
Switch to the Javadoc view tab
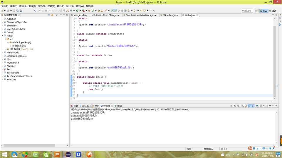click(x=85, y=106)
